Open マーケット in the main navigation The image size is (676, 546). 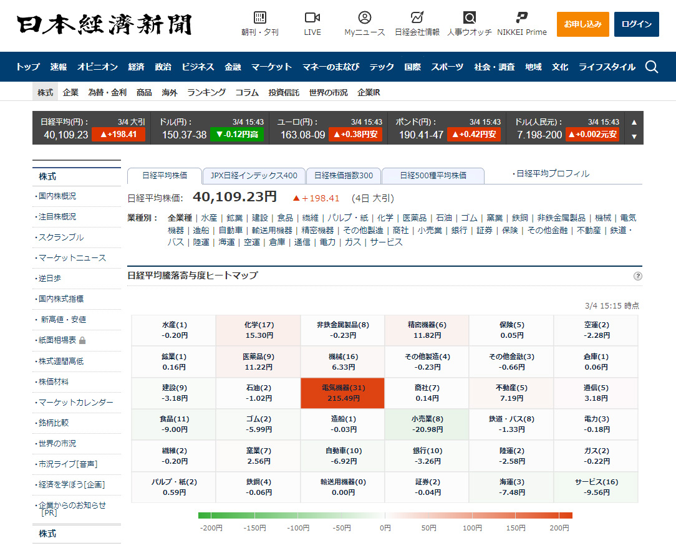pos(271,67)
